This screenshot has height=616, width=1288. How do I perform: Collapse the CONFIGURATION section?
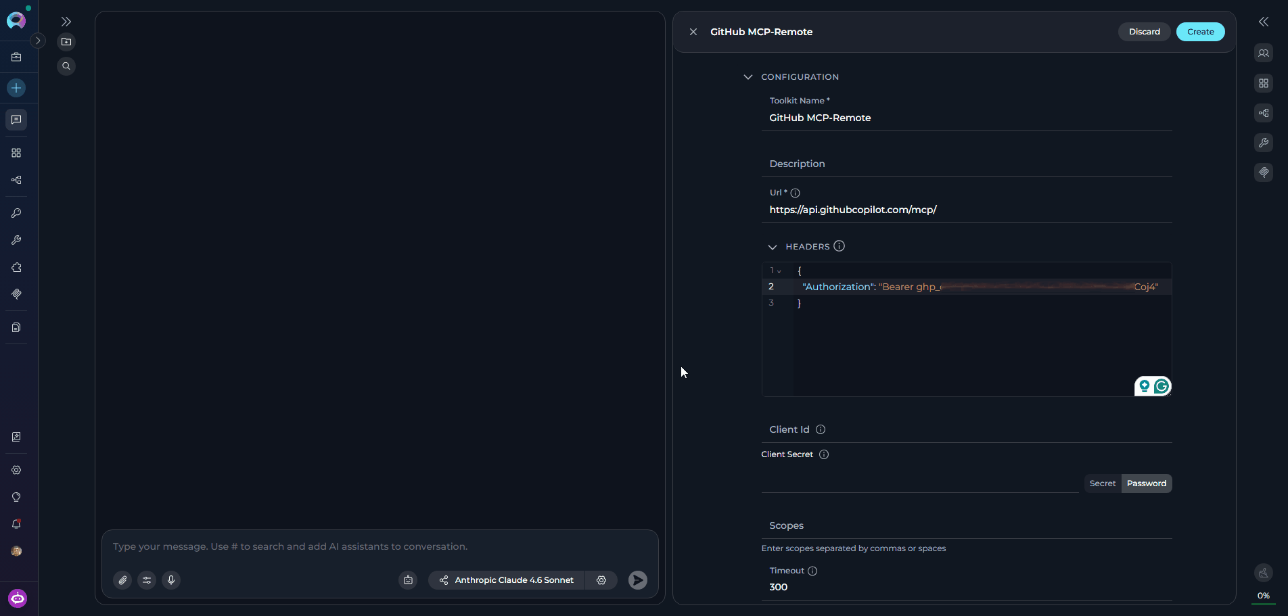click(747, 77)
